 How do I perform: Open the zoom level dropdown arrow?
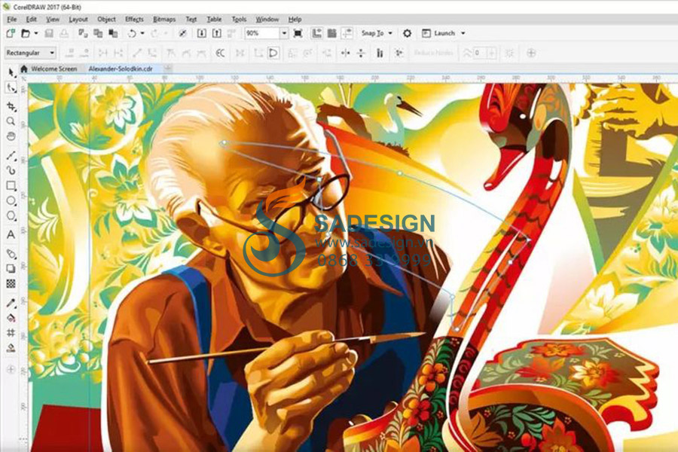(x=284, y=33)
